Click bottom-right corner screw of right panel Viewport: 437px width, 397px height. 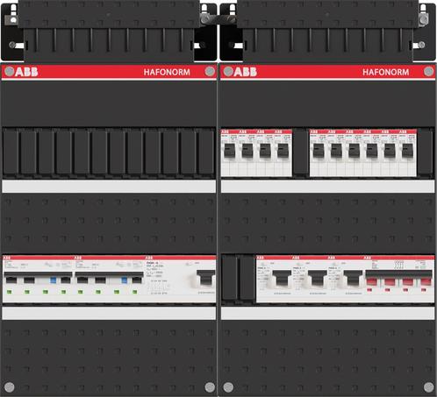(429, 387)
